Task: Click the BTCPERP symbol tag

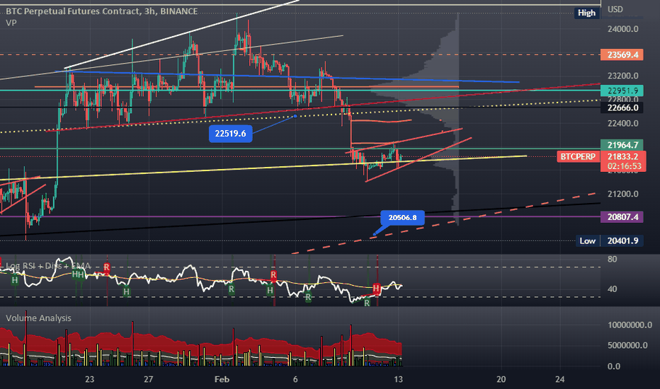Action: tap(578, 157)
